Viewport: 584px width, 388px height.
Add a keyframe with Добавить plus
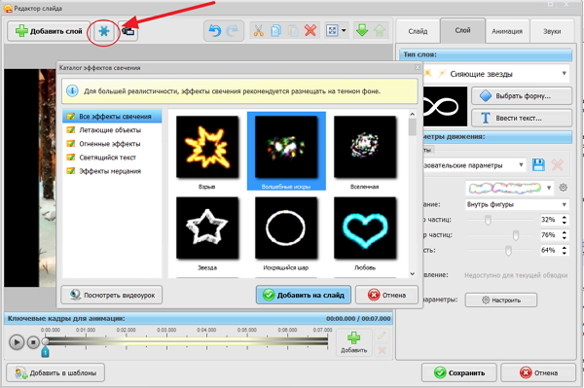354,342
